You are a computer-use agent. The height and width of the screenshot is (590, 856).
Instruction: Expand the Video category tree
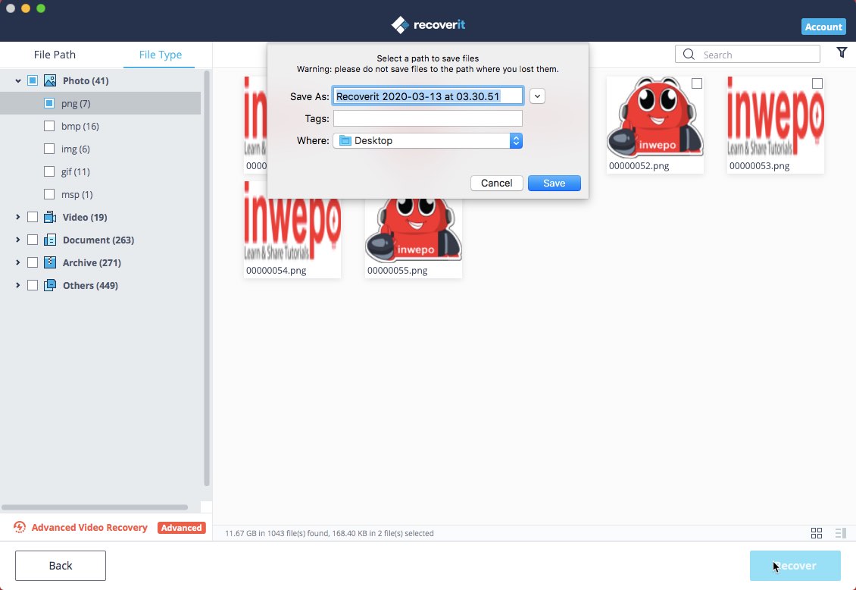(18, 218)
